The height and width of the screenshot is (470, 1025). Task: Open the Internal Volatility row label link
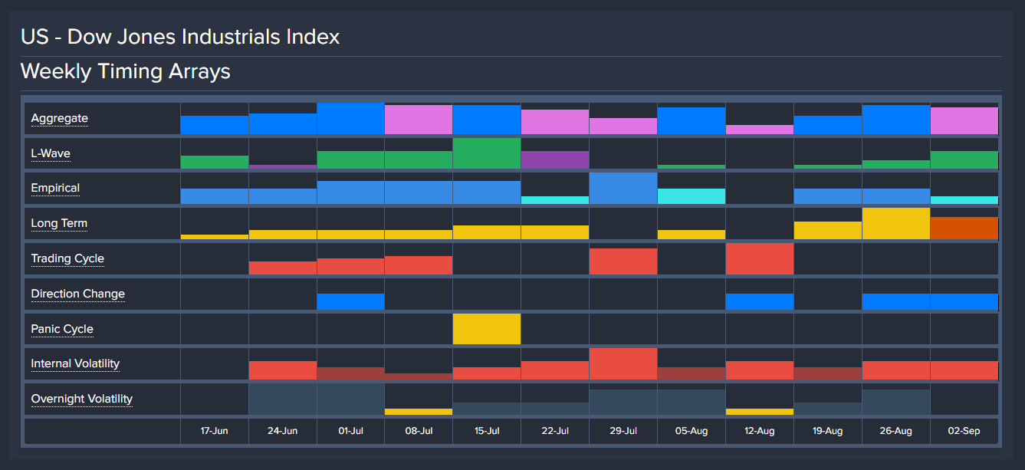75,363
